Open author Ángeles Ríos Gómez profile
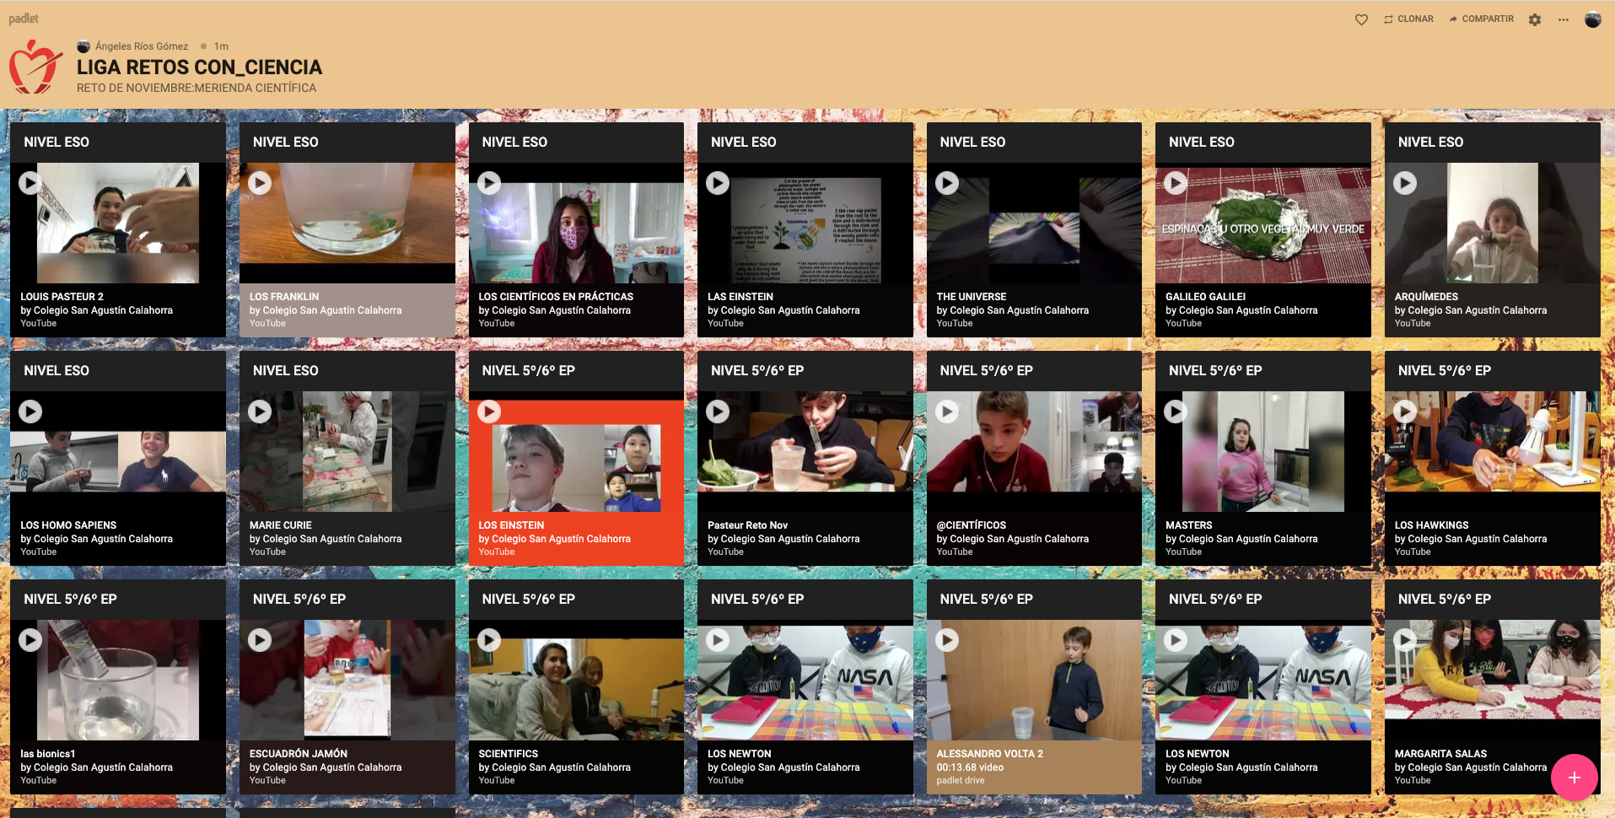The height and width of the screenshot is (818, 1615). (x=141, y=46)
